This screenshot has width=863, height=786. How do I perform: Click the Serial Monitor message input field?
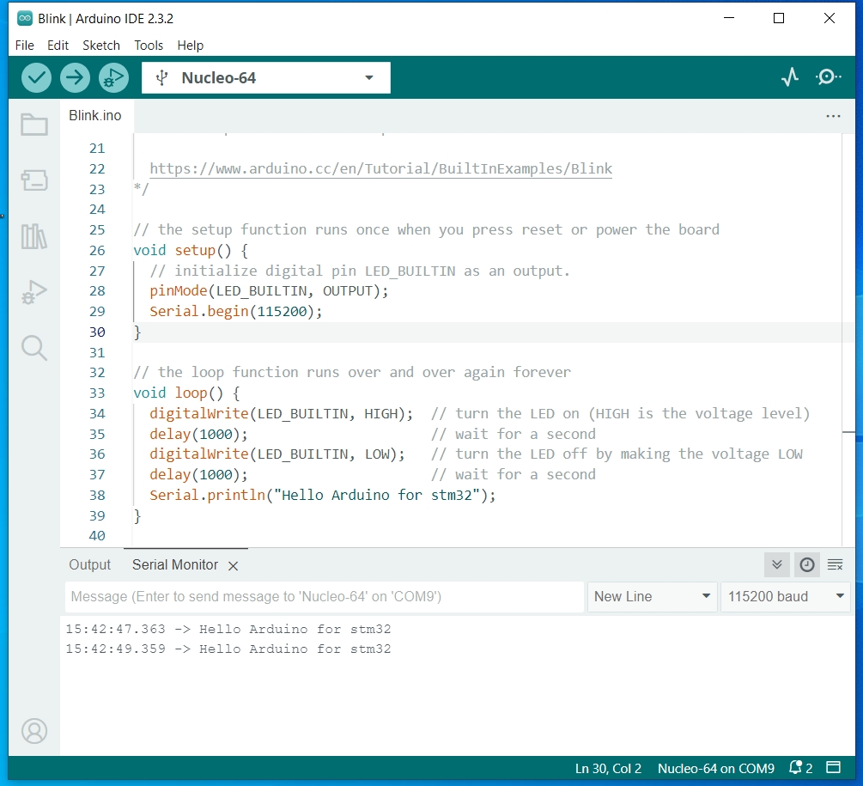[x=325, y=597]
